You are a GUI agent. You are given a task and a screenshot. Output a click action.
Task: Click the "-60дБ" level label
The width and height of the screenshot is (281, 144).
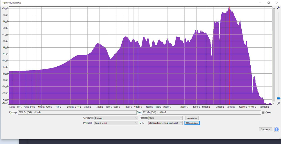pyautogui.click(x=5, y=74)
